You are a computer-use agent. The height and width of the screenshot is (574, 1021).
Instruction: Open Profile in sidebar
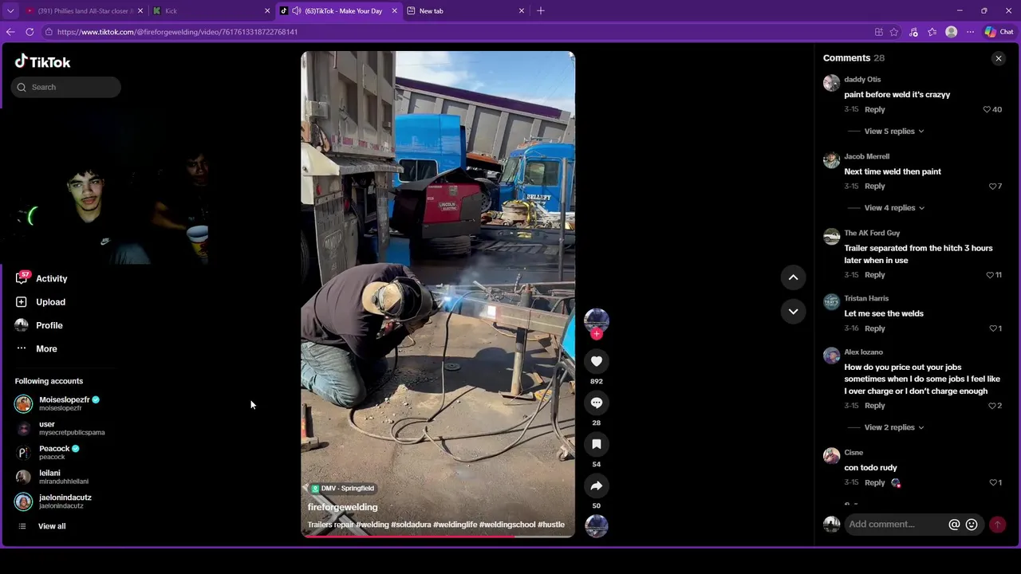[x=49, y=325]
